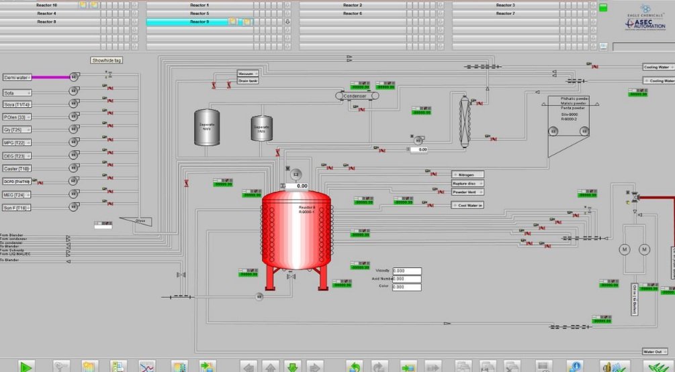Image resolution: width=675 pixels, height=372 pixels.
Task: Toggle the valve on the Sofa feed line
Action: (x=110, y=89)
